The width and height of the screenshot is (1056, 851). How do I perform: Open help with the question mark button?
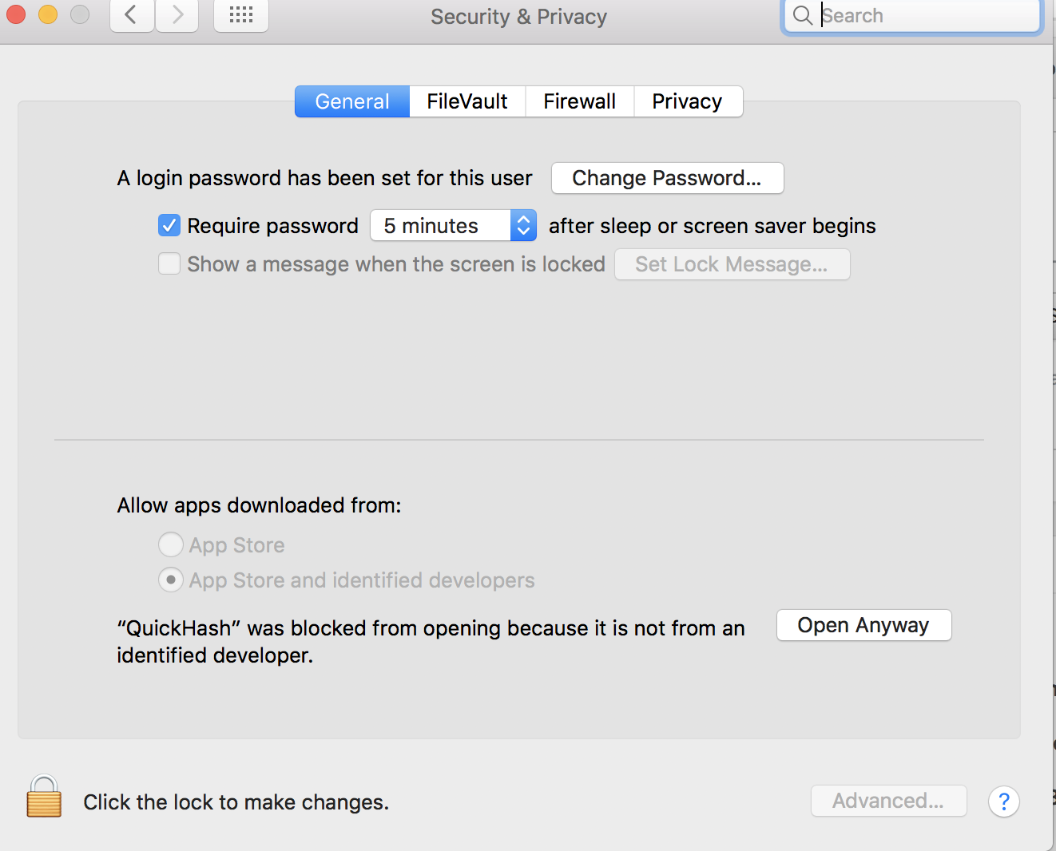click(1003, 802)
